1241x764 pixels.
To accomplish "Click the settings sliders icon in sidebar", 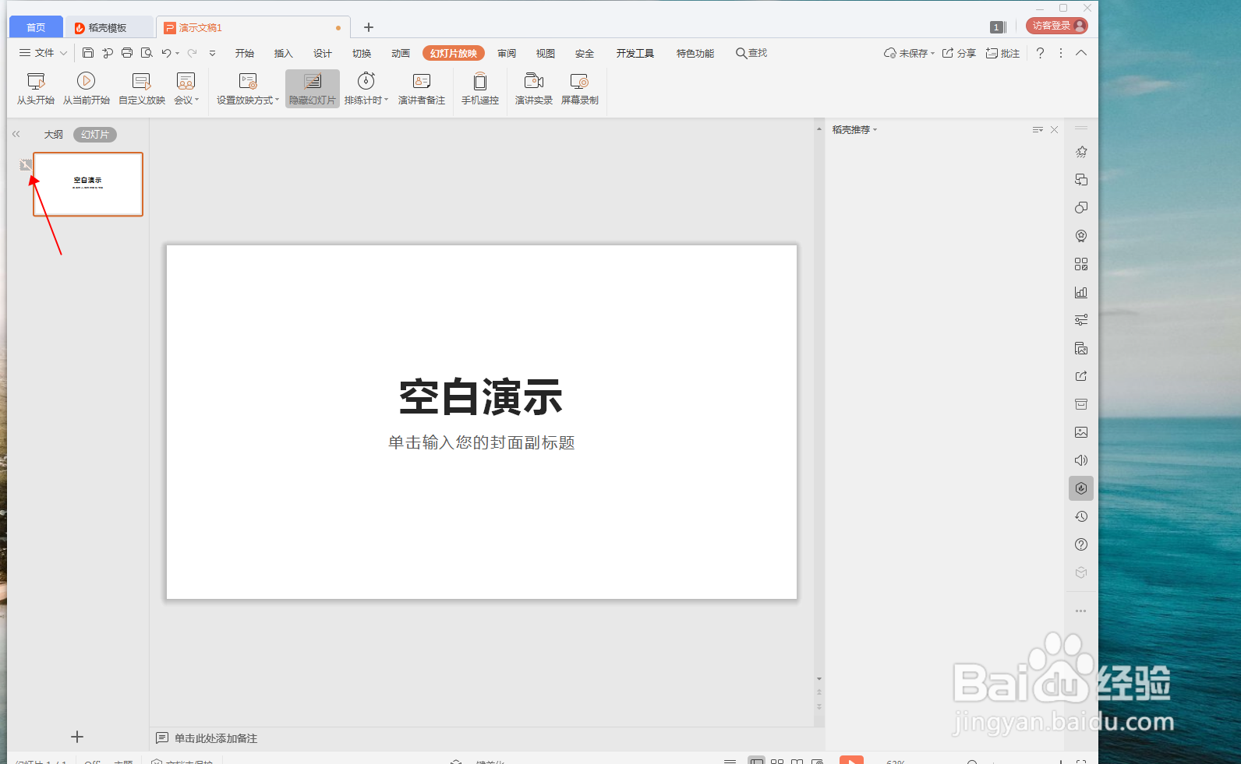I will click(x=1081, y=320).
